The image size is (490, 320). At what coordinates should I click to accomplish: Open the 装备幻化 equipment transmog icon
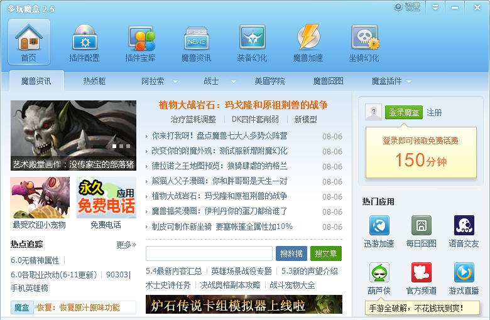[252, 42]
